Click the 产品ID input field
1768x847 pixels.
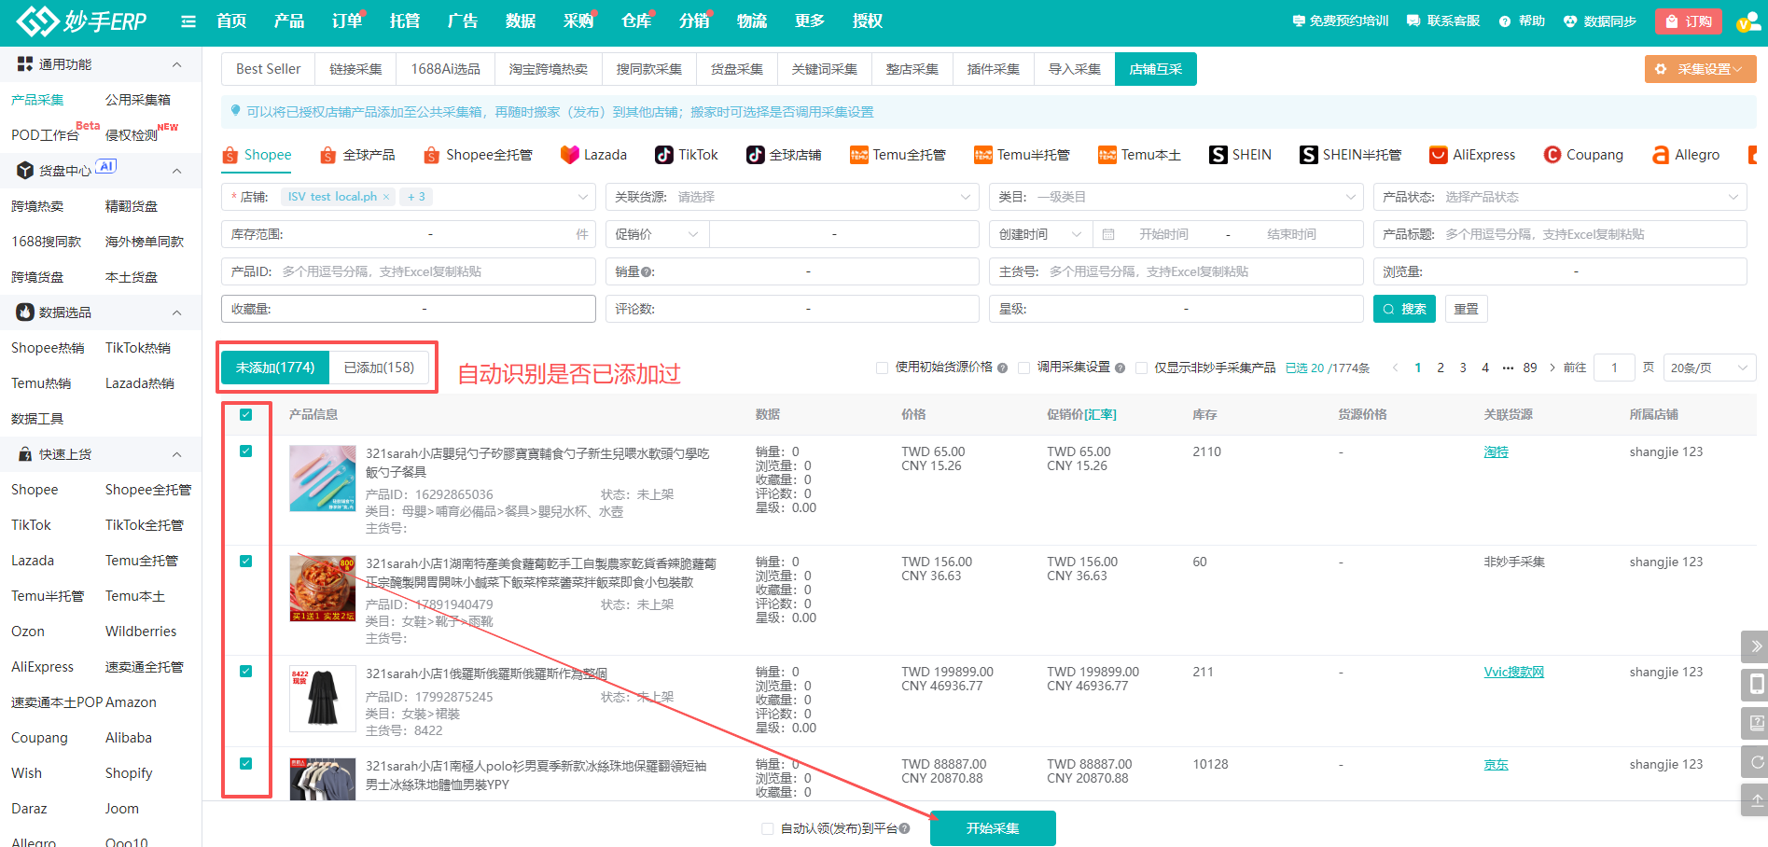pyautogui.click(x=409, y=271)
